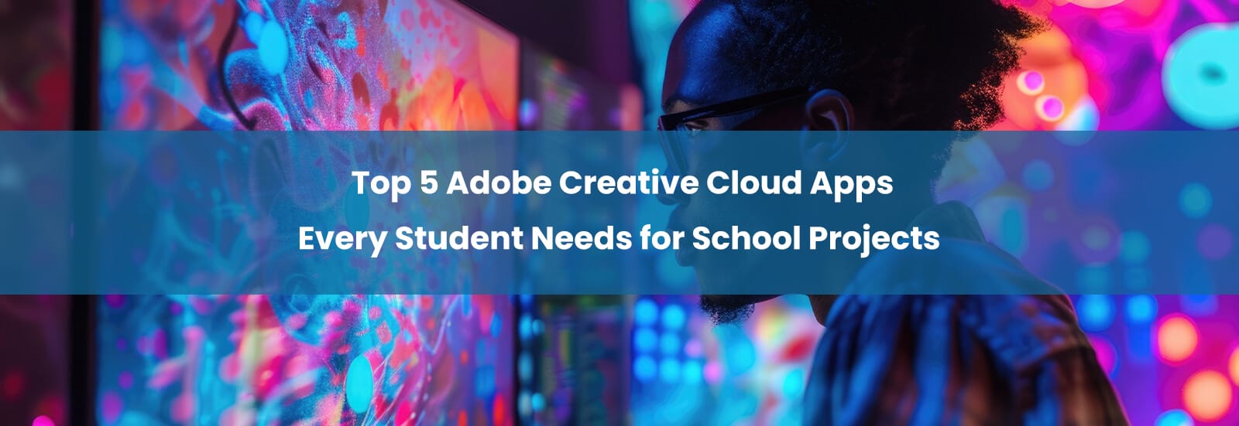
Task: Click the number "5" in the headline
Action: point(428,183)
